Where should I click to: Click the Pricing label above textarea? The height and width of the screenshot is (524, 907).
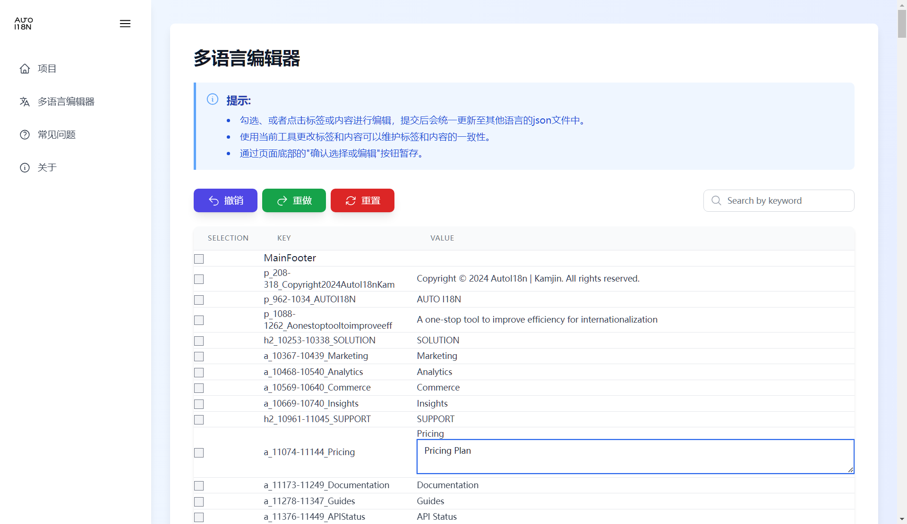click(430, 434)
